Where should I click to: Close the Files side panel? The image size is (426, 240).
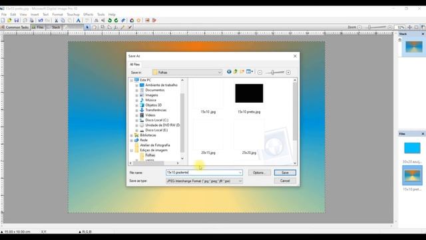click(423, 134)
